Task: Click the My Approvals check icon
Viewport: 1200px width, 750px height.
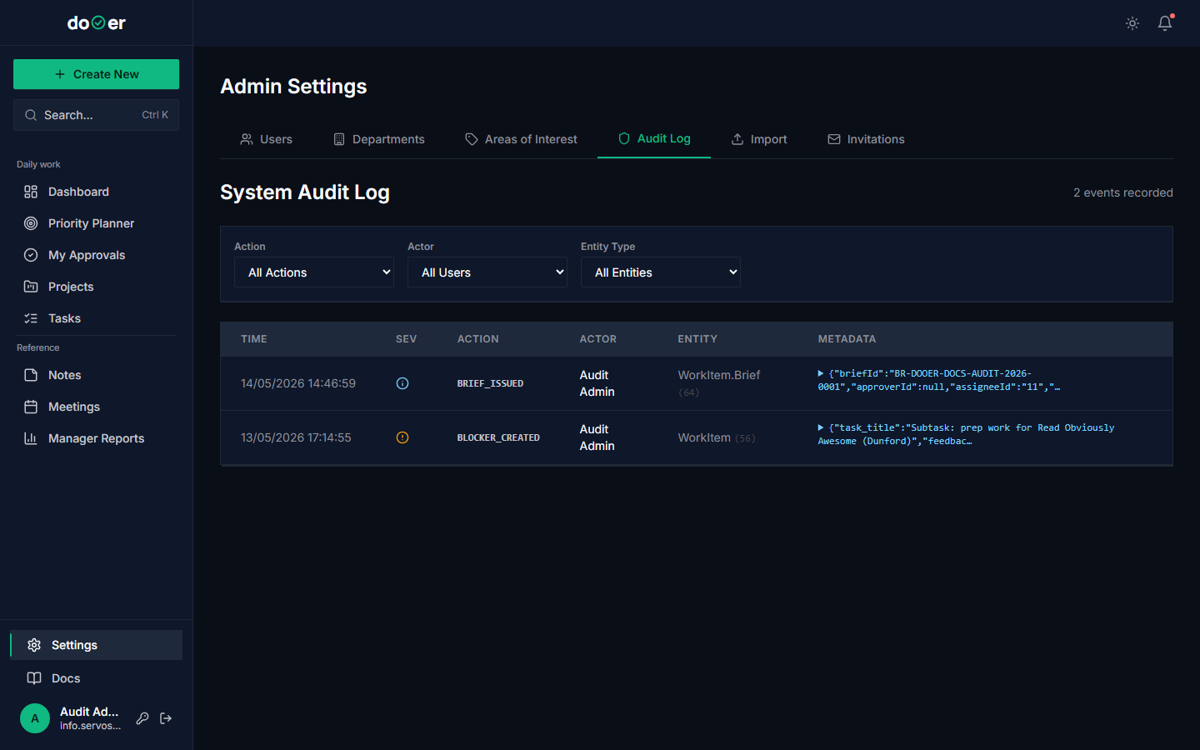Action: 31,255
